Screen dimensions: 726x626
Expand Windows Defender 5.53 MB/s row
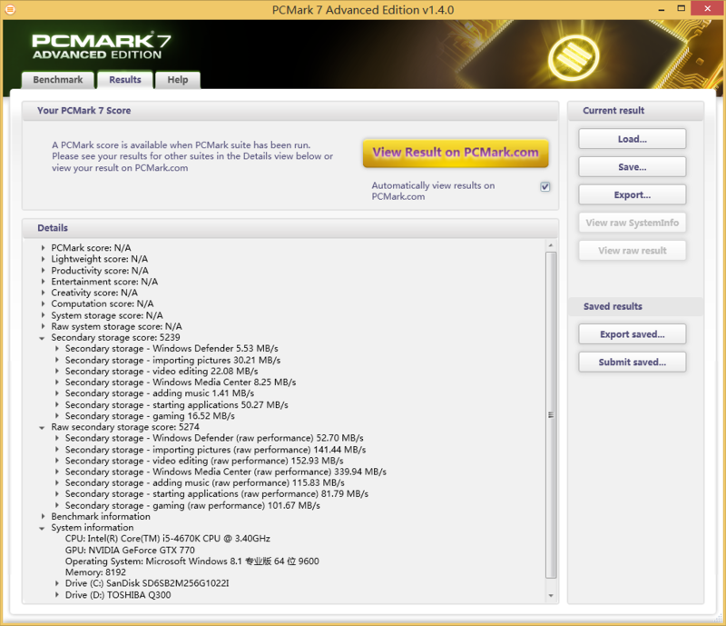point(57,349)
